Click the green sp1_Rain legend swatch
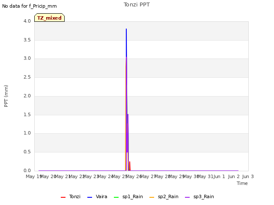274x205 pixels. tap(116, 197)
